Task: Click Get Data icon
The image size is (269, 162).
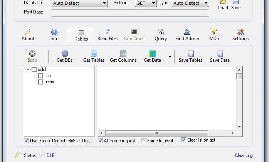Action: tap(152, 54)
